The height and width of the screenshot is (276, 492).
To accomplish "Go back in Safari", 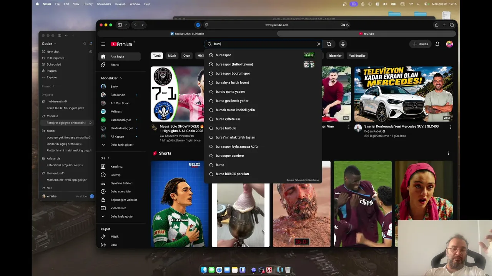I will pos(135,25).
